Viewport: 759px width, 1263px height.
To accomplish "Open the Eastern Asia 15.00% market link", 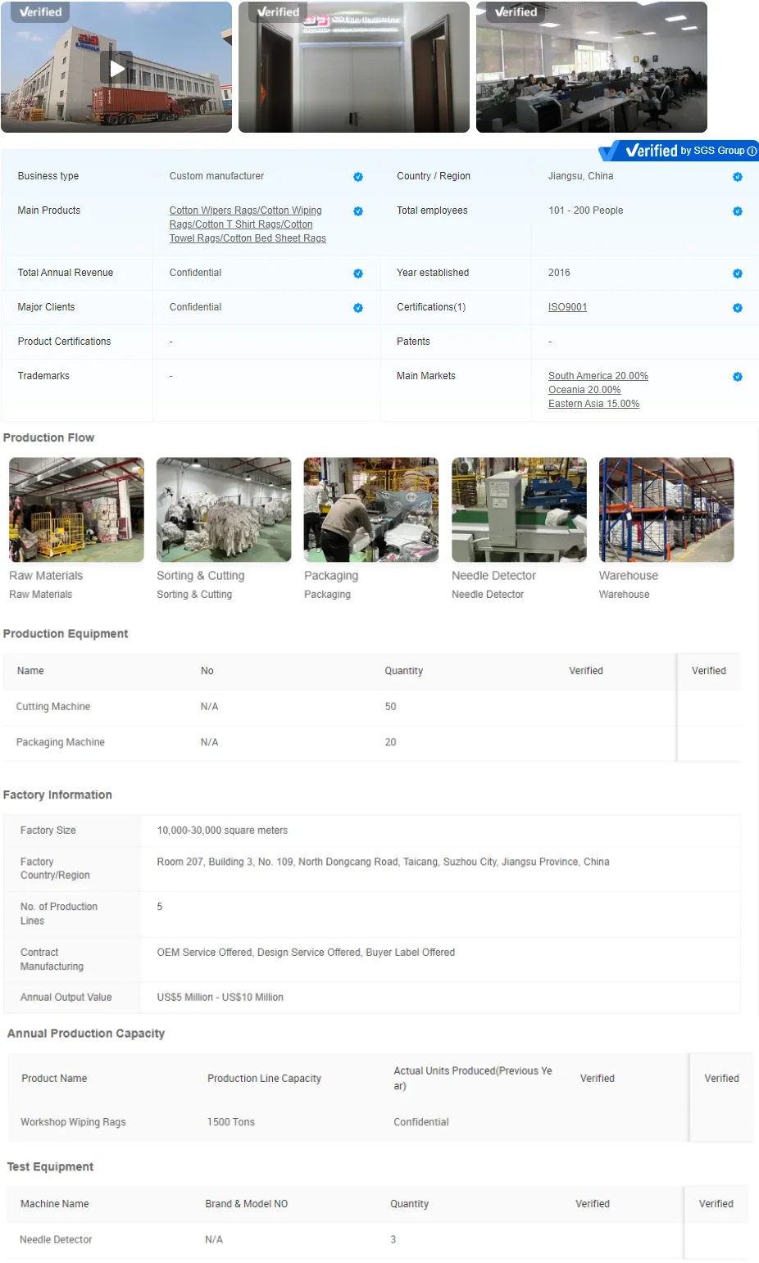I will pyautogui.click(x=593, y=404).
